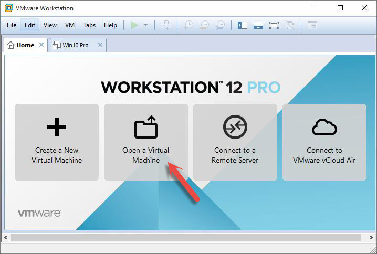This screenshot has height=254, width=377.
Task: Close the Win10 Pro tab
Action: (x=100, y=45)
